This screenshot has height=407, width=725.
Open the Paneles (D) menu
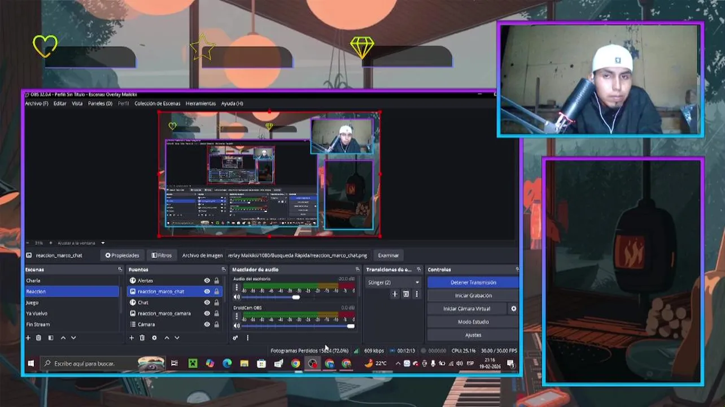[x=100, y=103]
